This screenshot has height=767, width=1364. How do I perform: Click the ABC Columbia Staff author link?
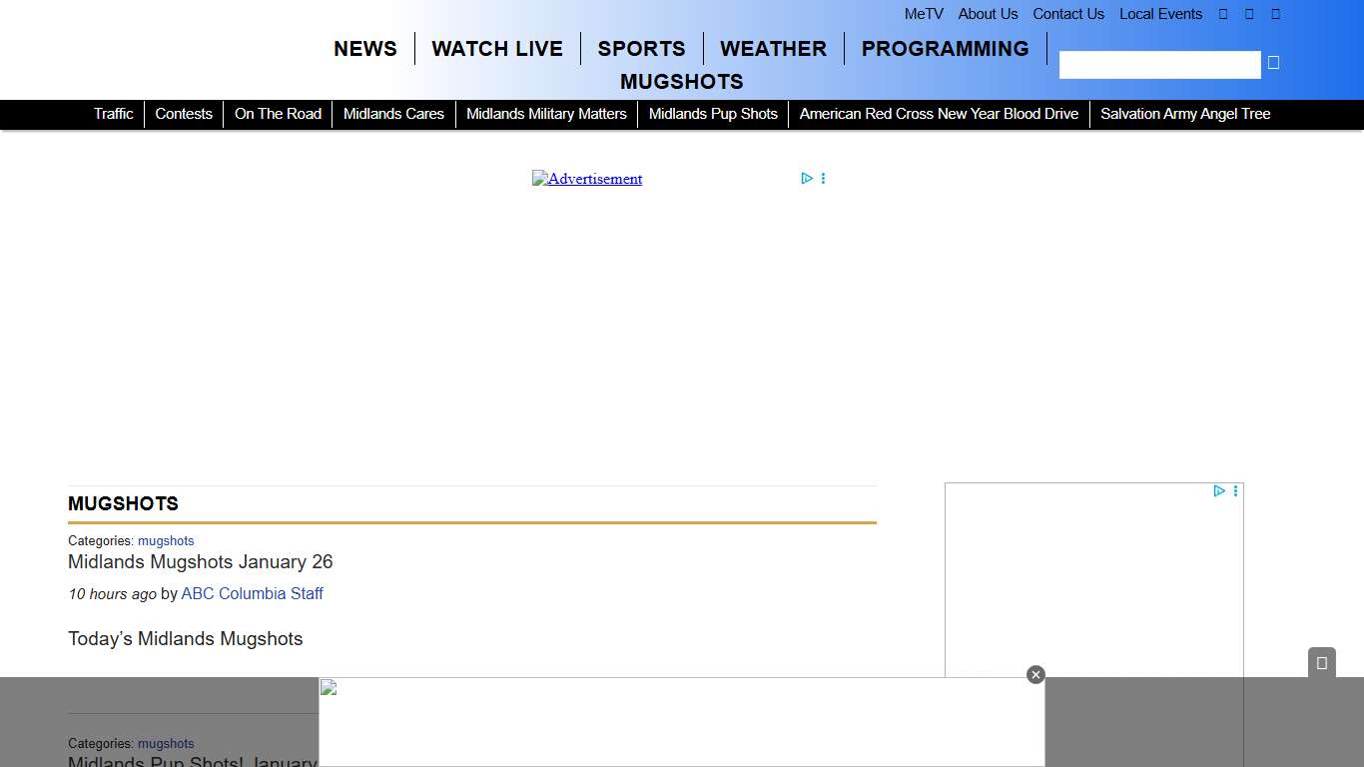pos(252,593)
